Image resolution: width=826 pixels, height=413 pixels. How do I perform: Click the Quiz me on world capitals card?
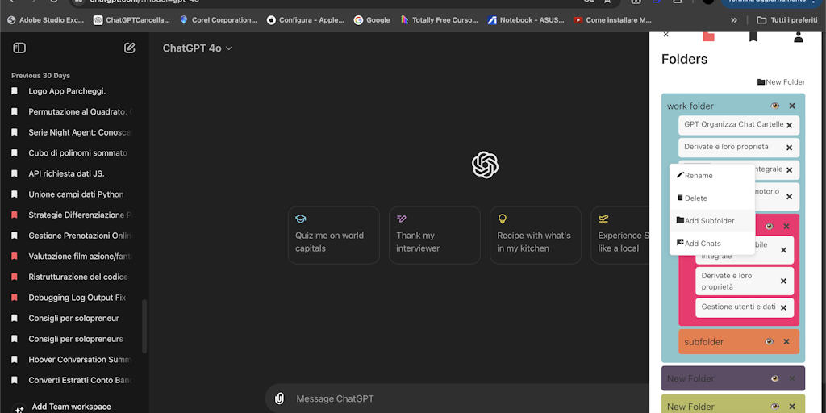(334, 235)
